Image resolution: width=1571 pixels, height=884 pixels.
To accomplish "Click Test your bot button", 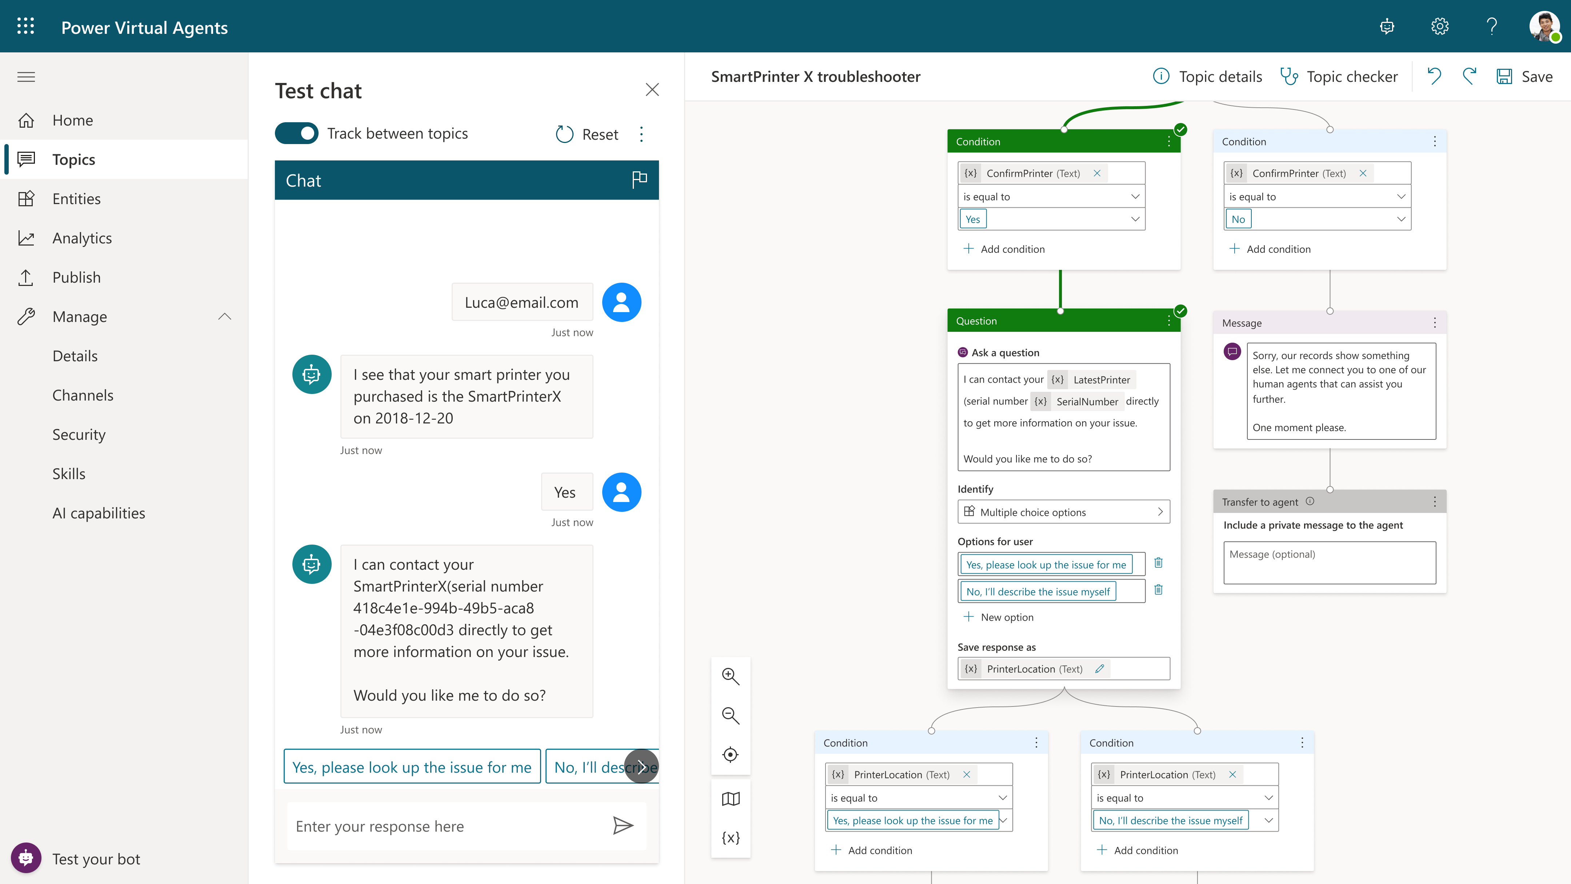I will (76, 859).
